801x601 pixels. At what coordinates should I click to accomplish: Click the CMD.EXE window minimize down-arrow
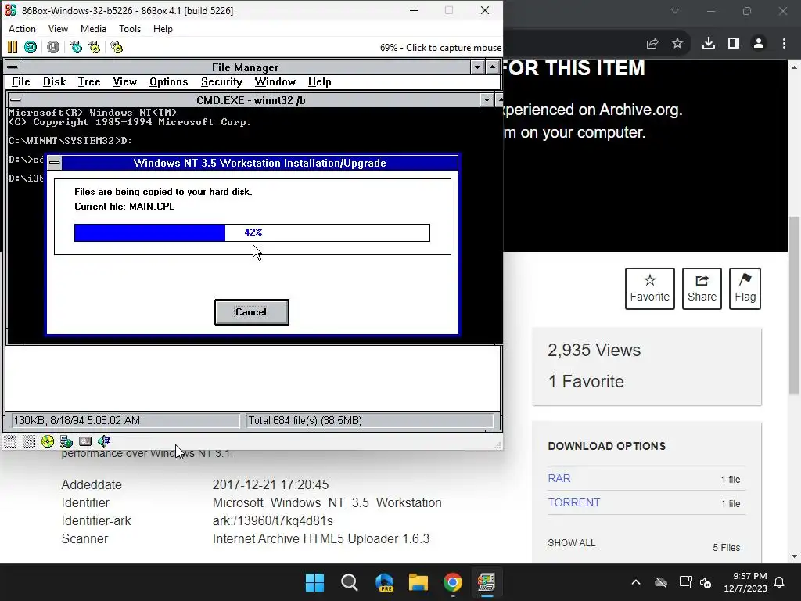[487, 99]
